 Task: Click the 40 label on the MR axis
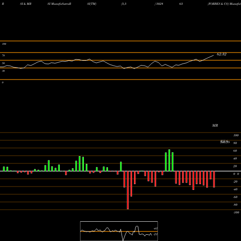click(235, 159)
